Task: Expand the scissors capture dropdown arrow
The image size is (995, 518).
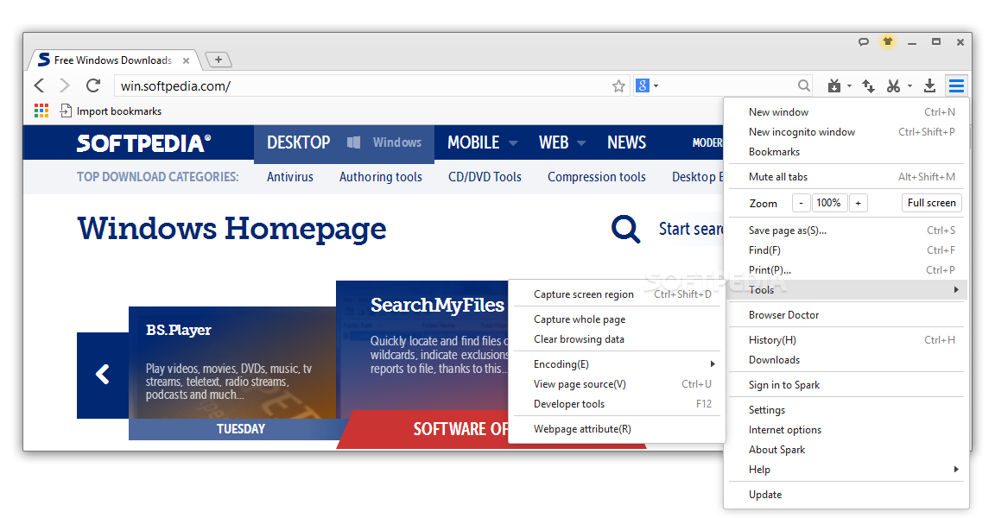Action: point(909,85)
